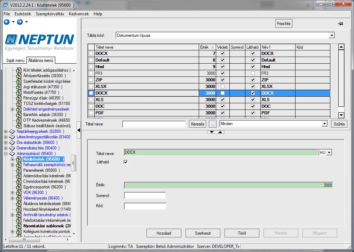Screen dimensions: 354x252
Task: Click the icon beside Pénzügyi díjak (48350)
Action: click(19, 98)
